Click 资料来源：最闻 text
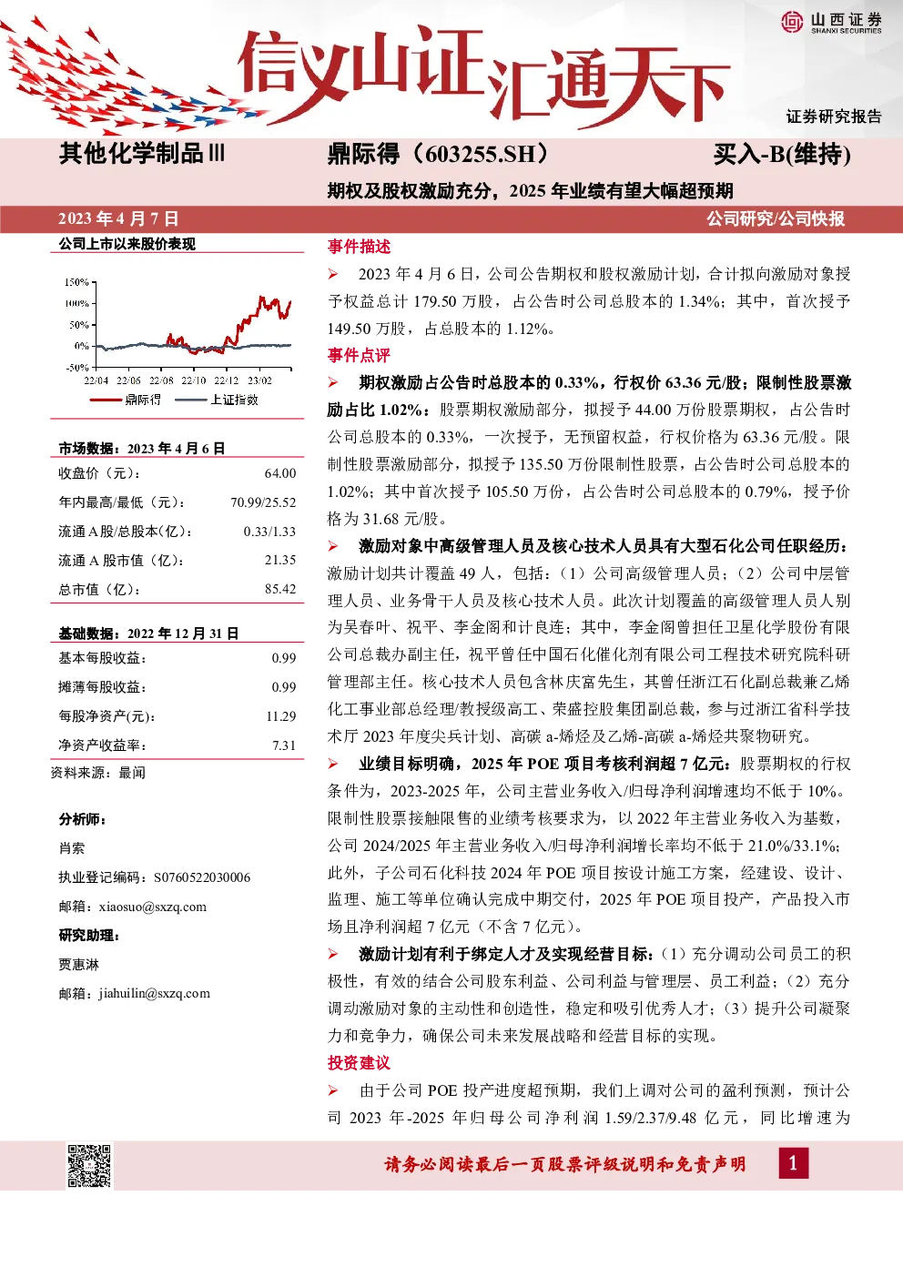This screenshot has width=903, height=1277. (x=98, y=773)
